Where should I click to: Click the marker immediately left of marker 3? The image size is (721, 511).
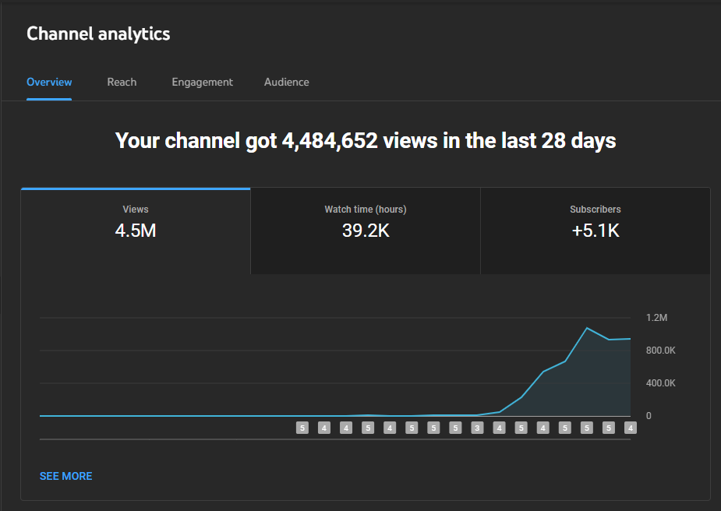tap(455, 428)
